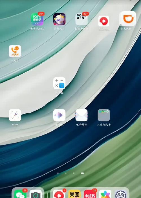This screenshot has width=141, height=198.
Task: Open the Camera app in the dock
Action: [36, 194]
